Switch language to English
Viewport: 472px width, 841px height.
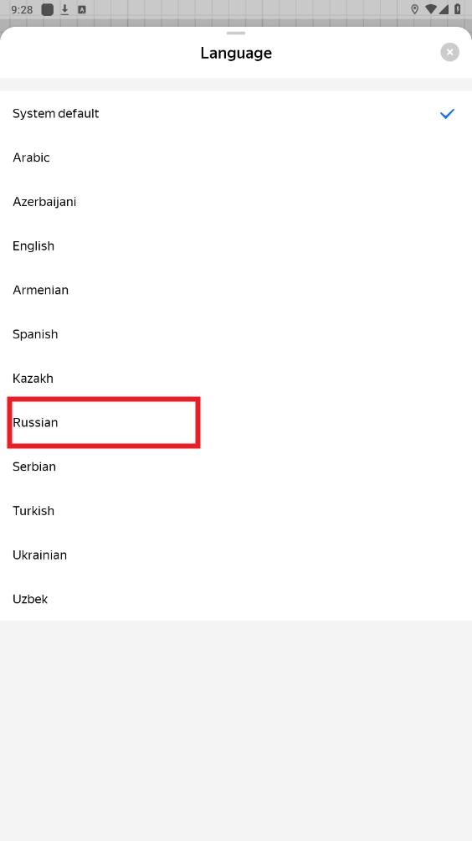tap(236, 245)
